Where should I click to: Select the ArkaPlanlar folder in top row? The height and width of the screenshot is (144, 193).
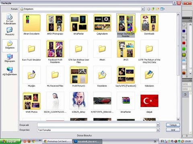coord(79,24)
